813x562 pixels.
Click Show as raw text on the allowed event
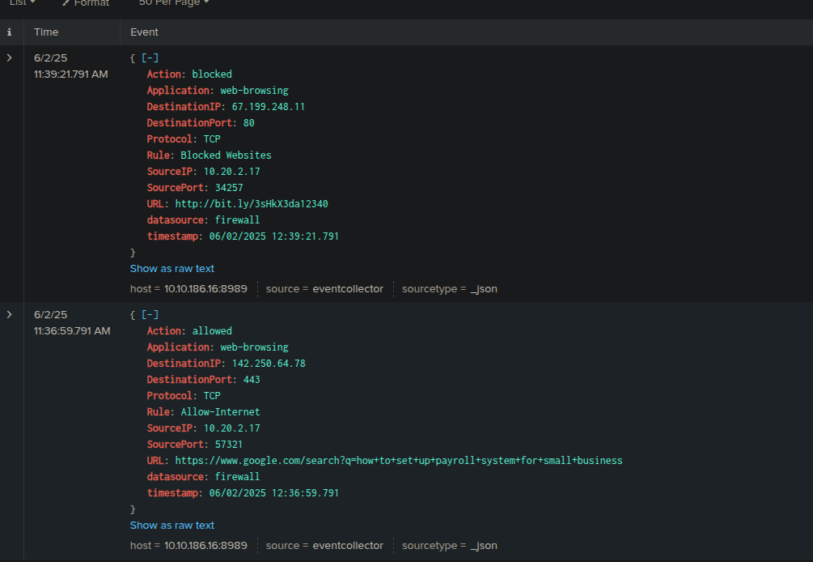pyautogui.click(x=171, y=525)
